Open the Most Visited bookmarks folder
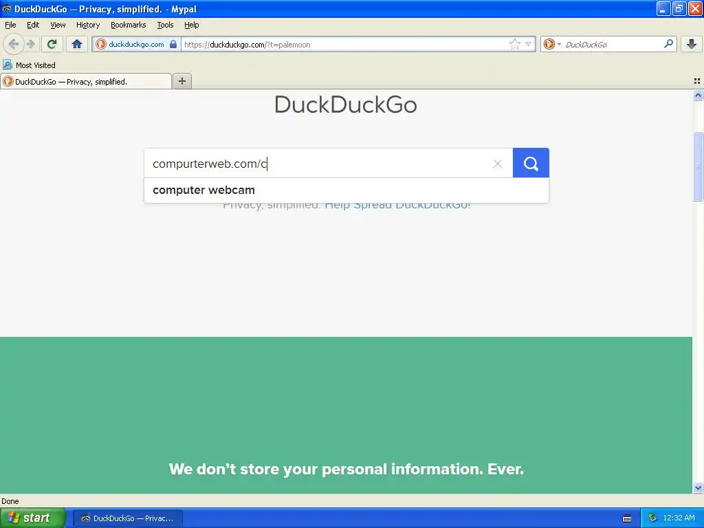This screenshot has width=704, height=528. (29, 65)
